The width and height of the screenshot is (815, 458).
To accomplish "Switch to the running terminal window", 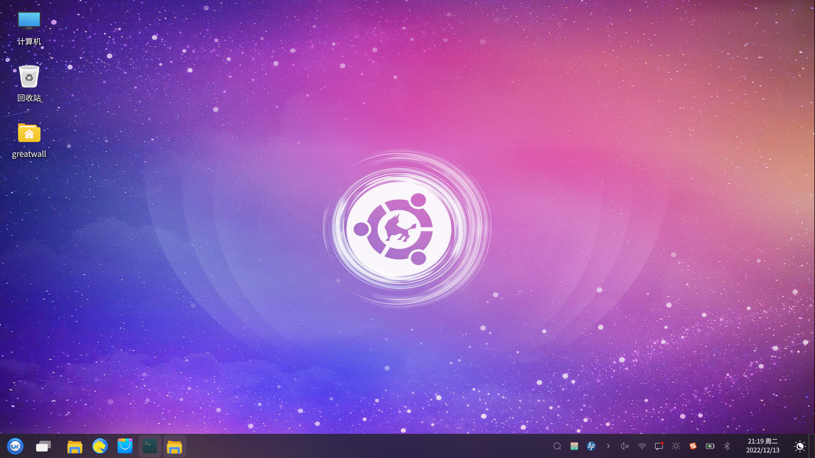I will click(x=150, y=446).
